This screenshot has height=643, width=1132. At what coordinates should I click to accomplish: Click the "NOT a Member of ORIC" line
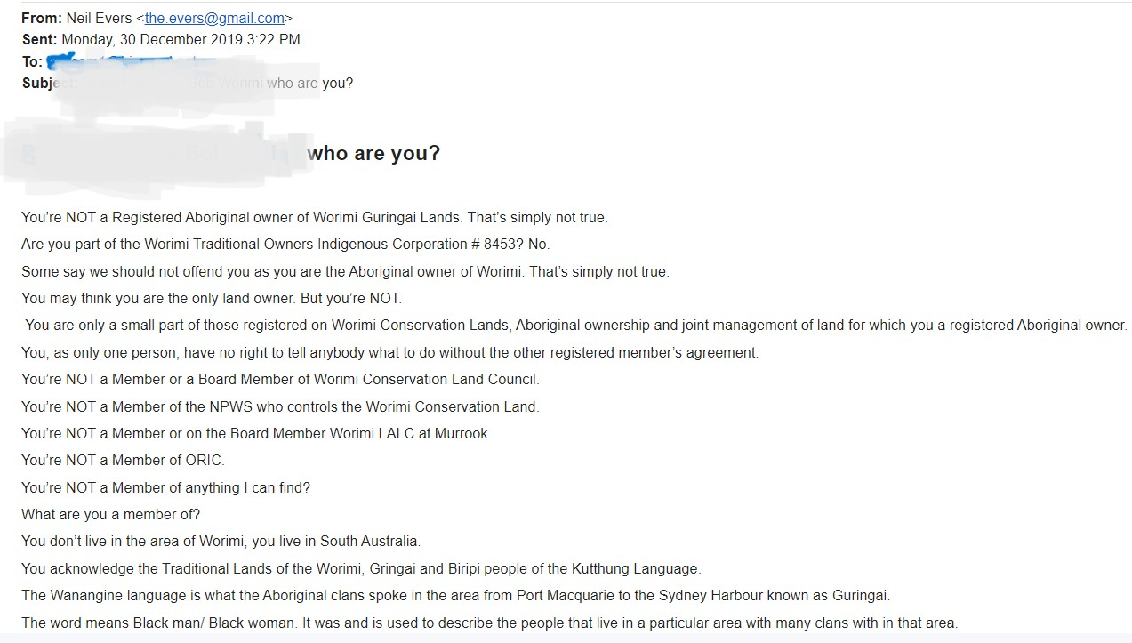[123, 461]
